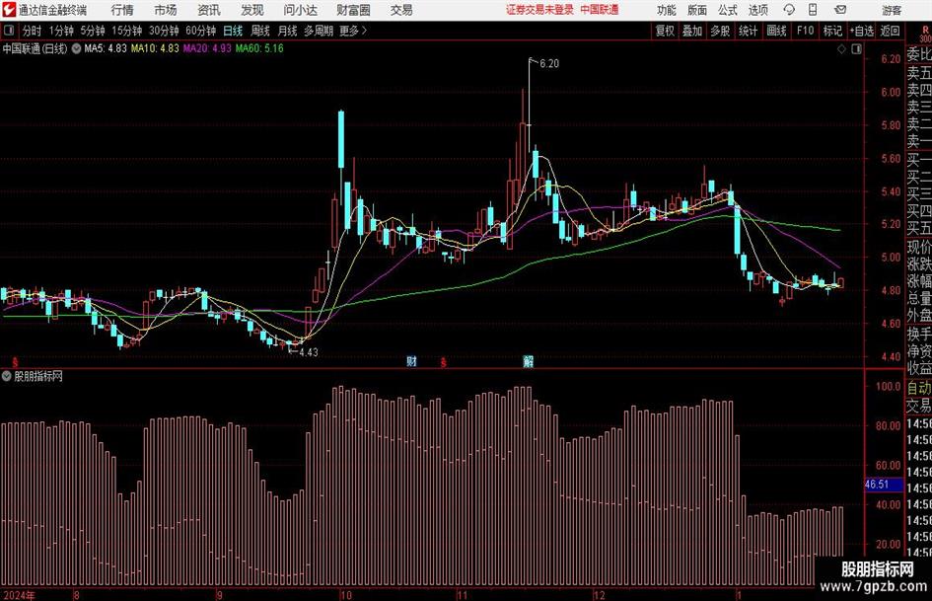This screenshot has height=601, width=932.
Task: Click the red 通达信 logo icon
Action: 9,10
